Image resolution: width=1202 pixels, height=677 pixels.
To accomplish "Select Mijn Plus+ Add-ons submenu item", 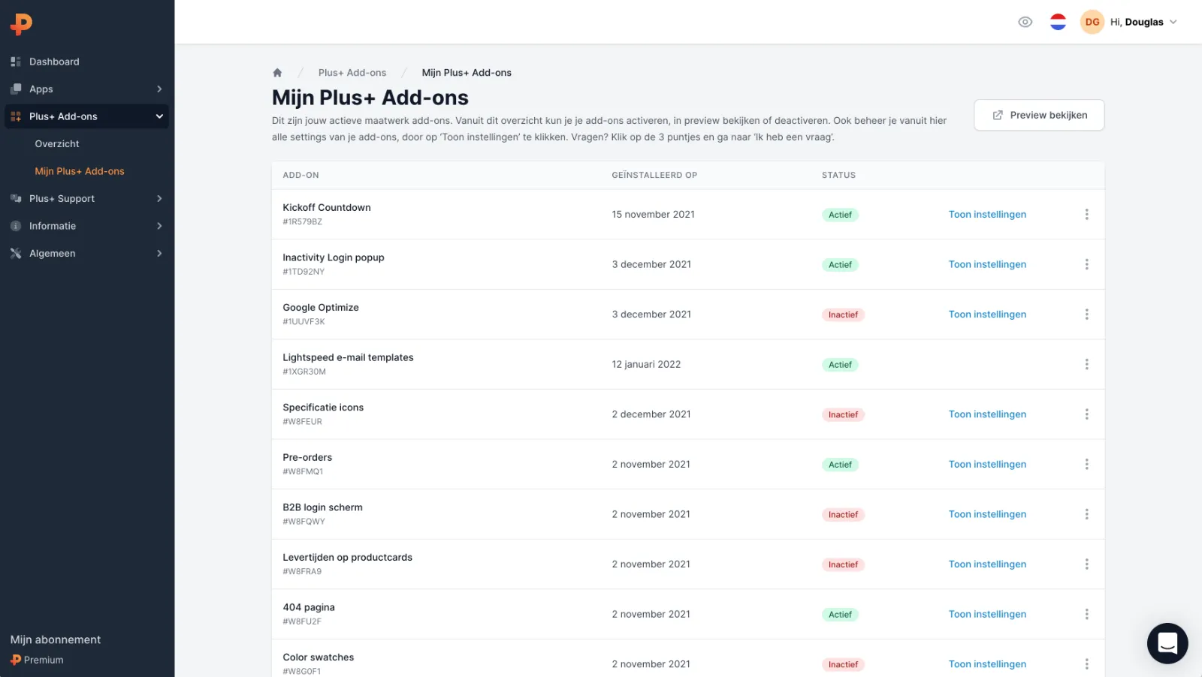I will 80,171.
